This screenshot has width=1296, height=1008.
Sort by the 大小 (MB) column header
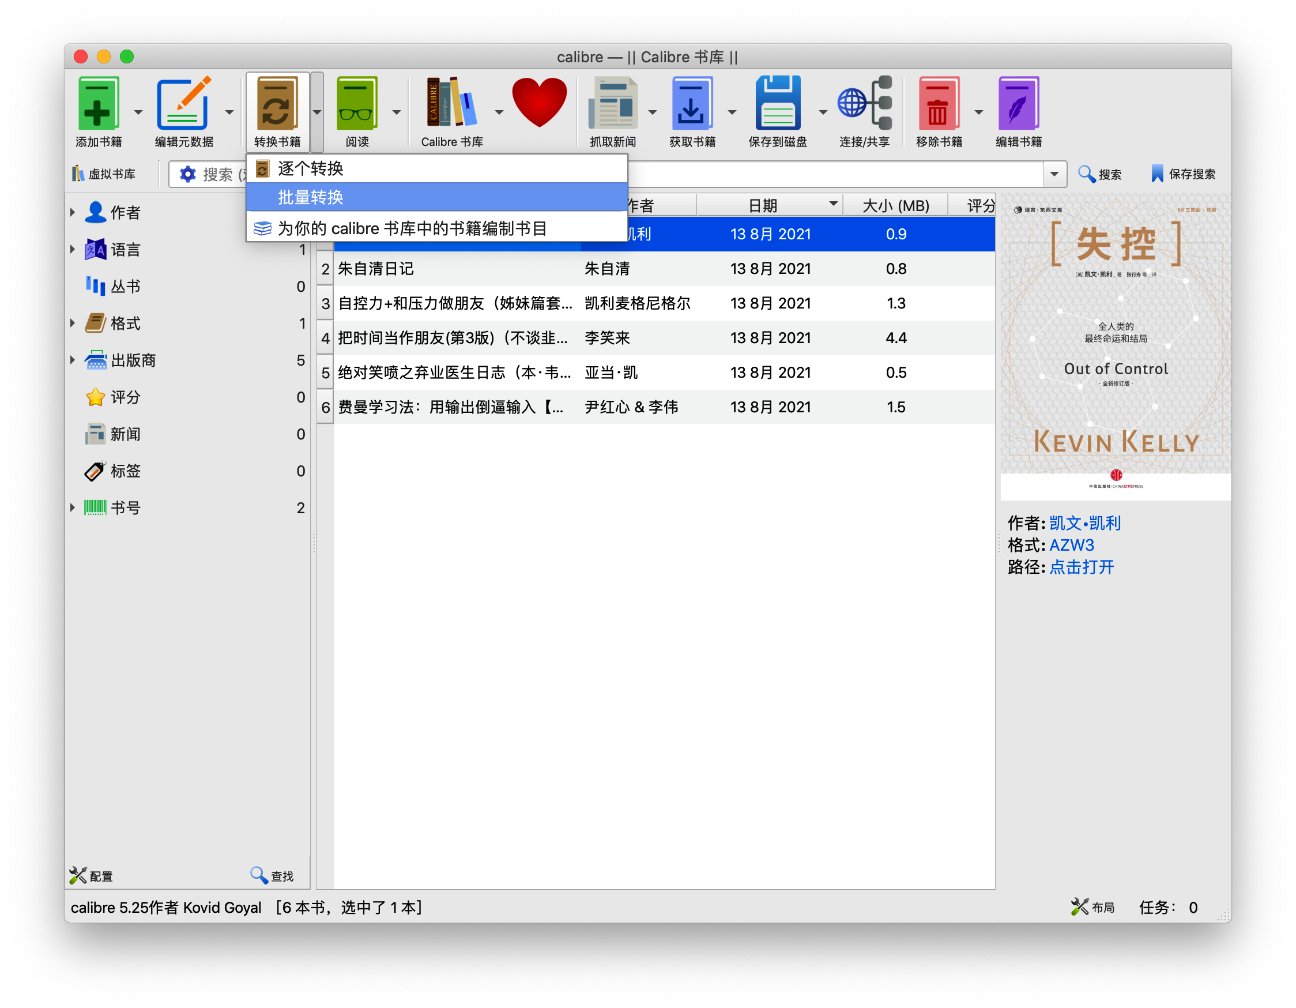(895, 205)
